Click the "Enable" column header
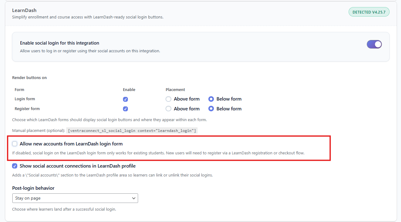Screen dimensions: 401x222 pyautogui.click(x=129, y=89)
